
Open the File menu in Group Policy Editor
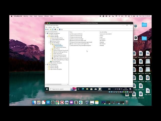(x=46, y=27)
